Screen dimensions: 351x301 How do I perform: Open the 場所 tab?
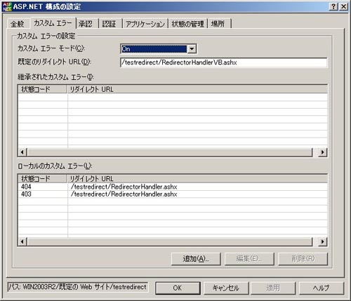click(x=218, y=24)
